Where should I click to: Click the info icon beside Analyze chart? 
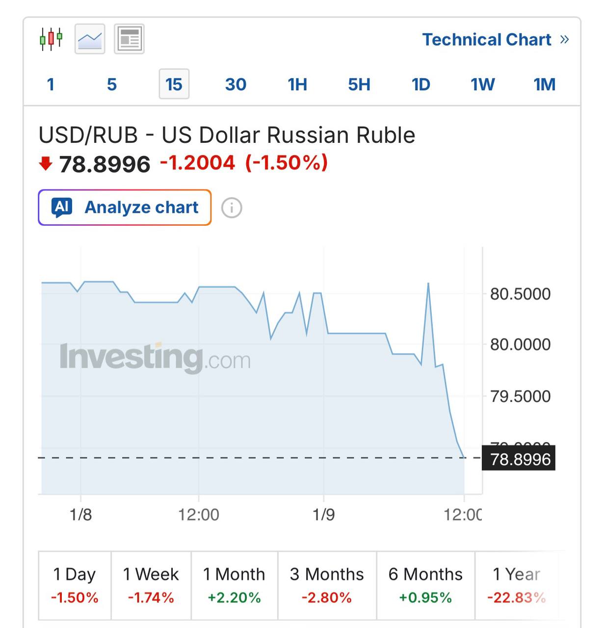click(232, 208)
